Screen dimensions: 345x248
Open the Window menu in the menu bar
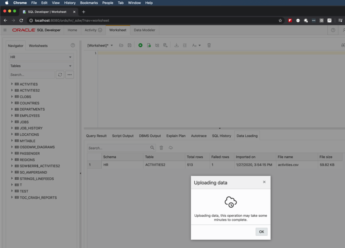pos(134,3)
